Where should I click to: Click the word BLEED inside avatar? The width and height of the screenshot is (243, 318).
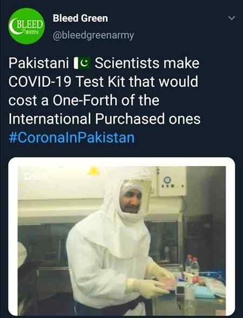click(x=30, y=25)
